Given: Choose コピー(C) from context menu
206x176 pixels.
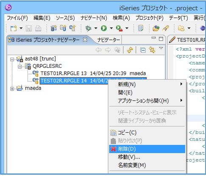Looking at the screenshot, I should point(147,133).
